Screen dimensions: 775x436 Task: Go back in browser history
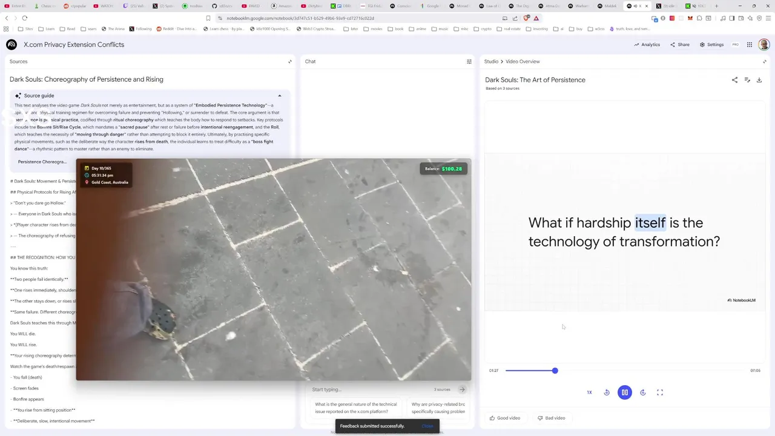7,18
